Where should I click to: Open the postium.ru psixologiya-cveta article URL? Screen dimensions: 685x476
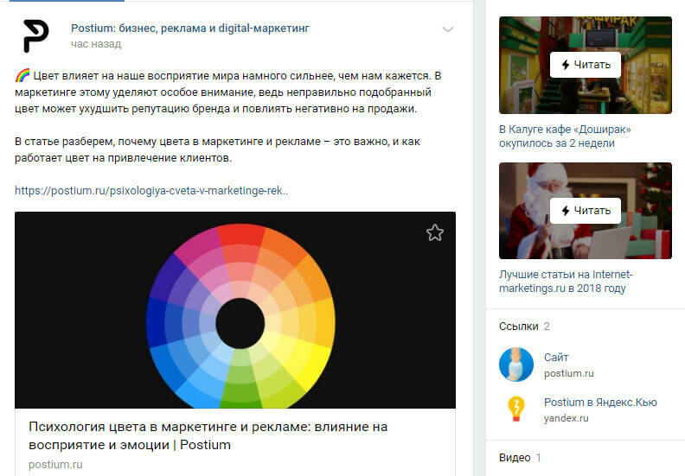[x=151, y=191]
